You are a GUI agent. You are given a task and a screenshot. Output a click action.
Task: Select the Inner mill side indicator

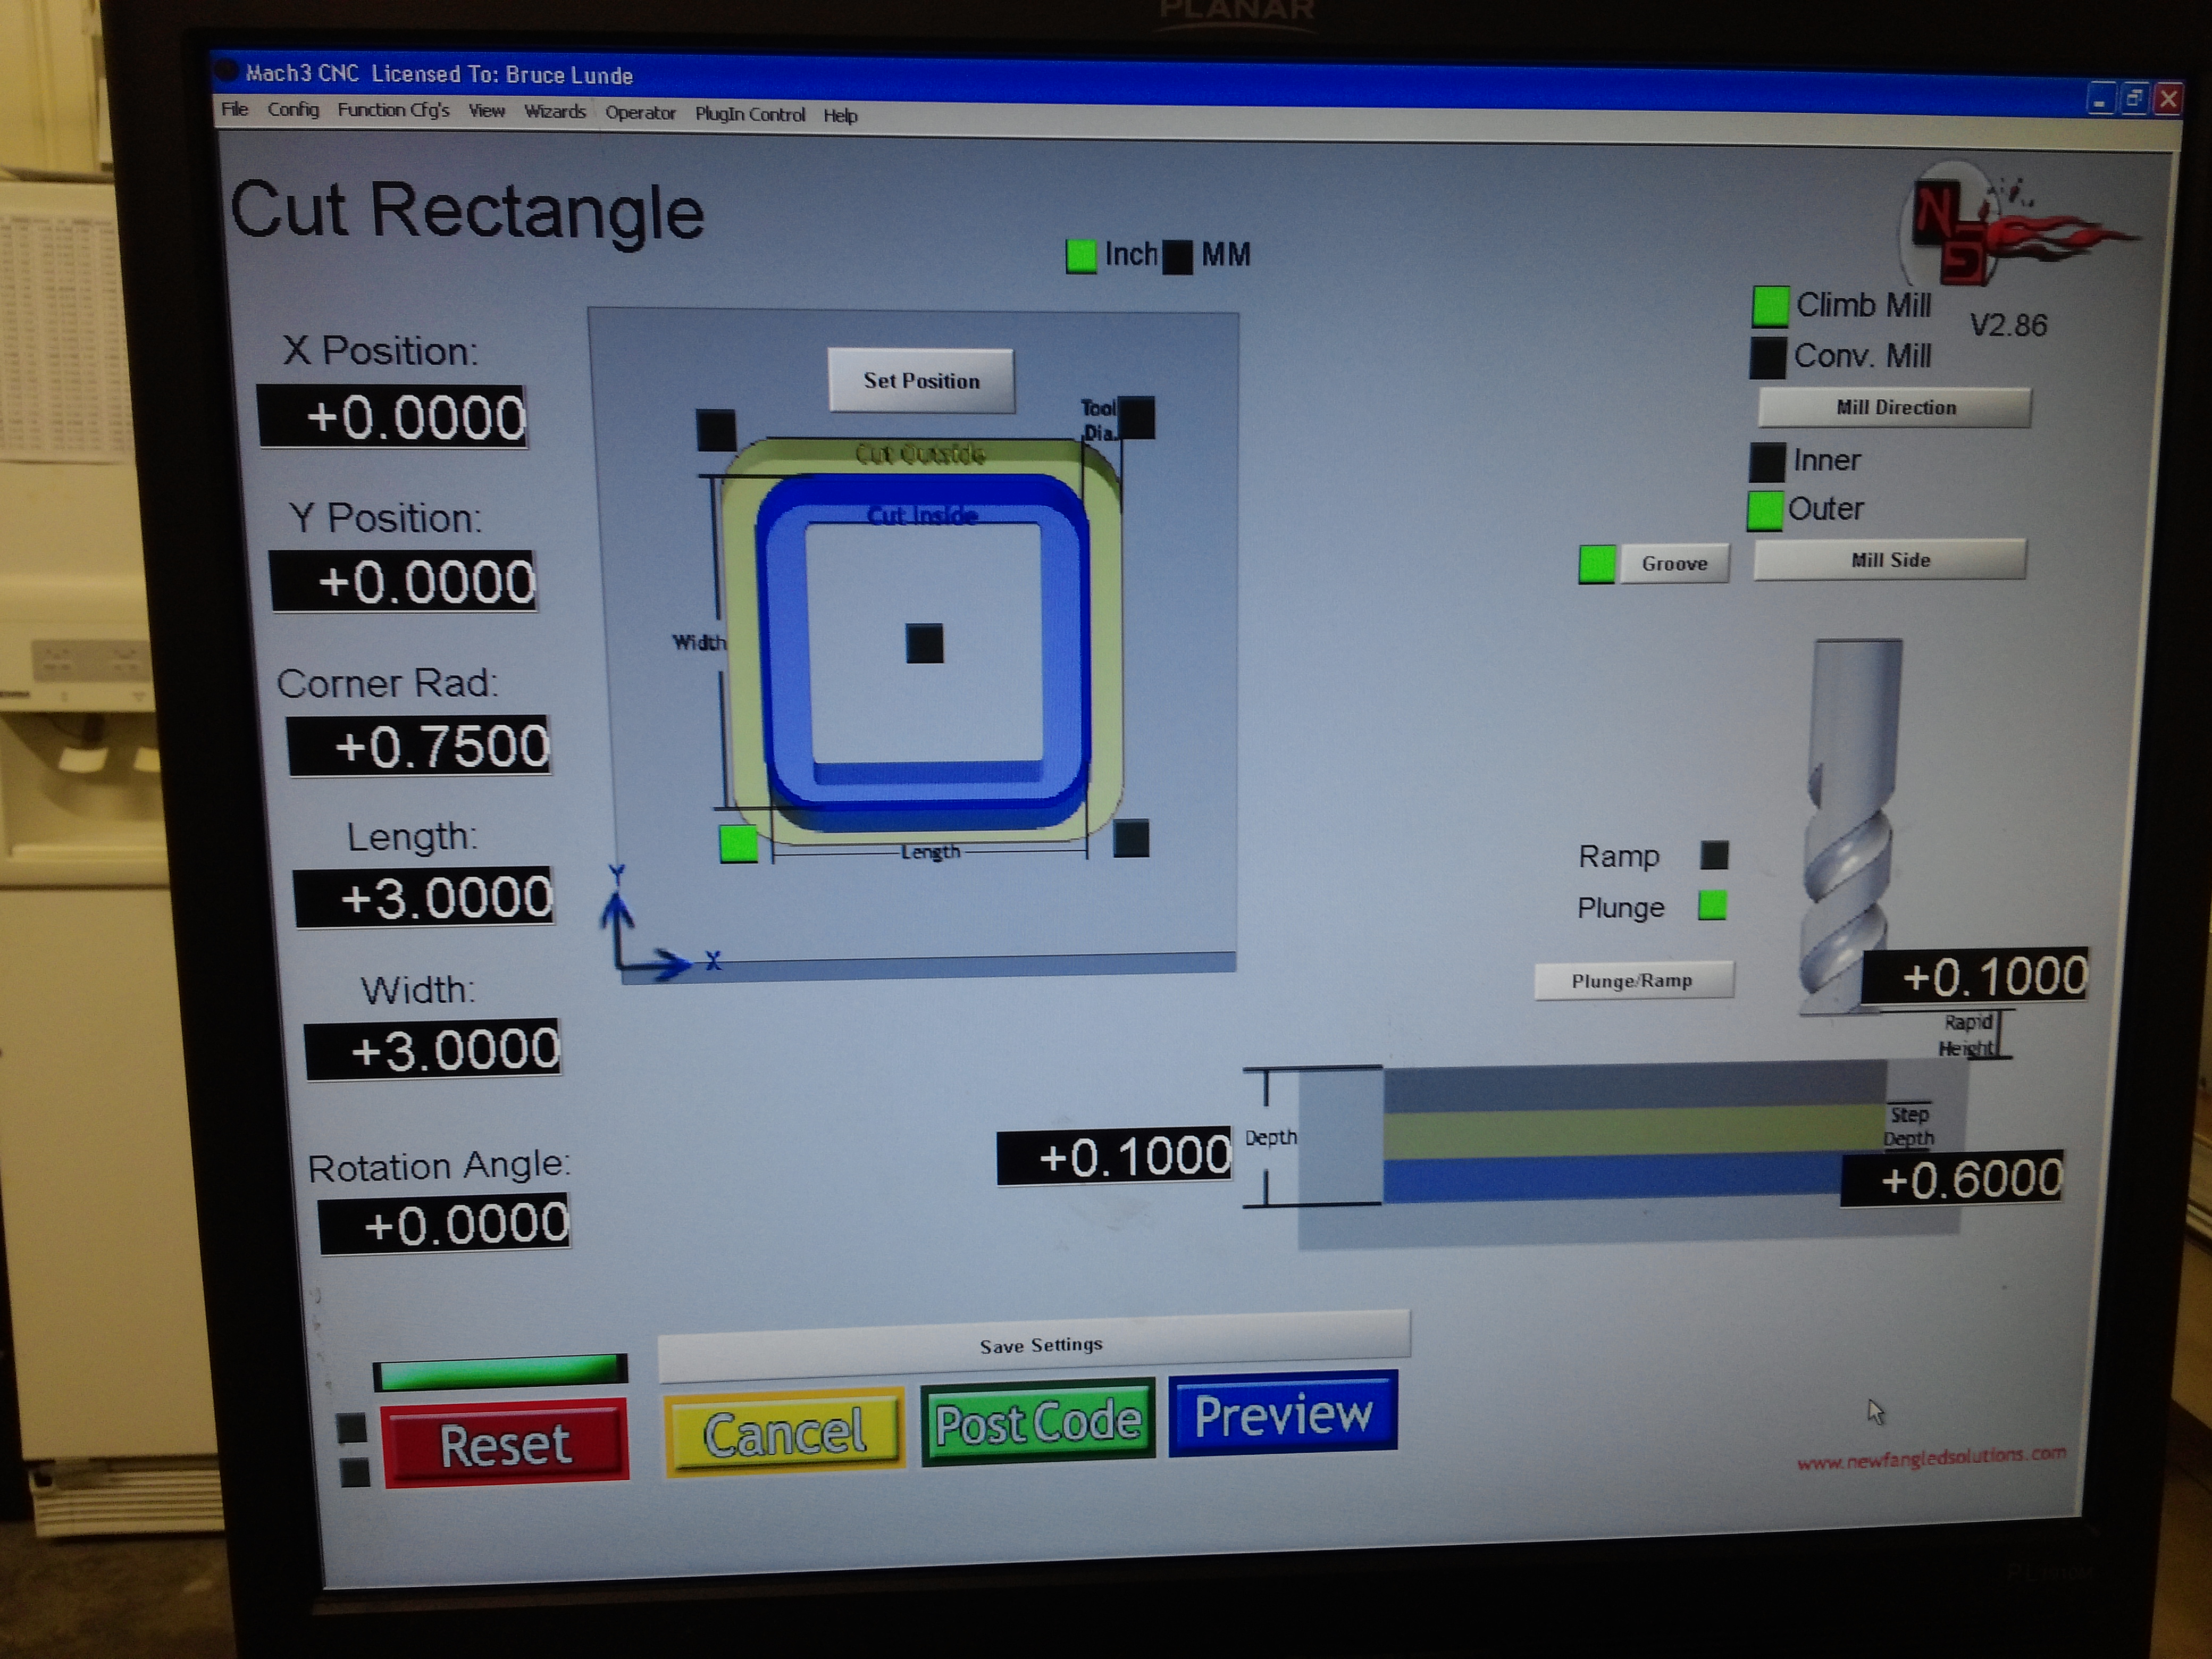(1767, 462)
